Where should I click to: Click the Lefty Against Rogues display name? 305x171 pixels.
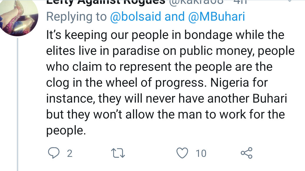click(106, 2)
